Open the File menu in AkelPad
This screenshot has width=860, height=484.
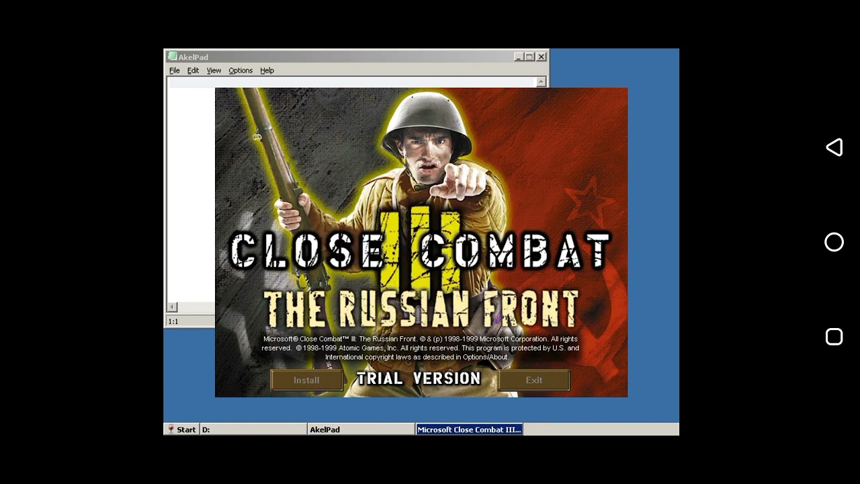point(174,71)
